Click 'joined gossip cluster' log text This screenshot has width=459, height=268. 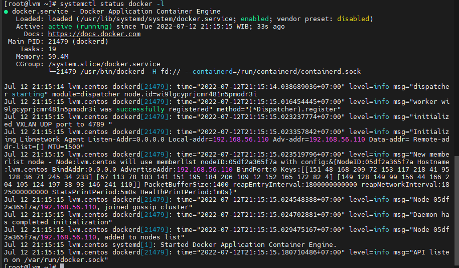click(146, 207)
